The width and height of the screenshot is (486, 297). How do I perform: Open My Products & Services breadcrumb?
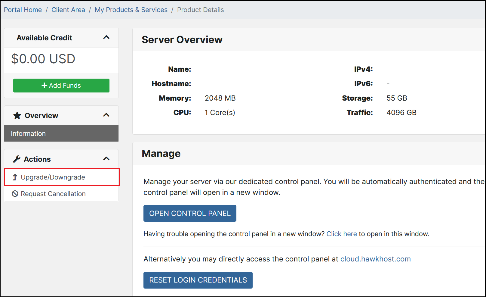(131, 10)
